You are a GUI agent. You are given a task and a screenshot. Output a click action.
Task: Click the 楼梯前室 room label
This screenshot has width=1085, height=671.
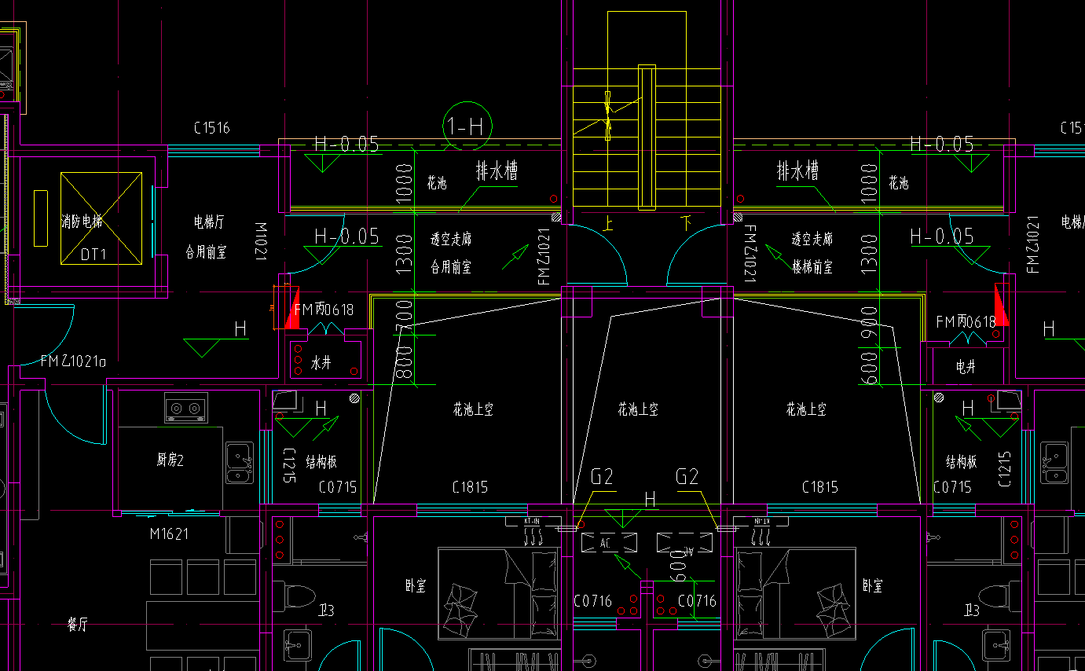pos(812,267)
